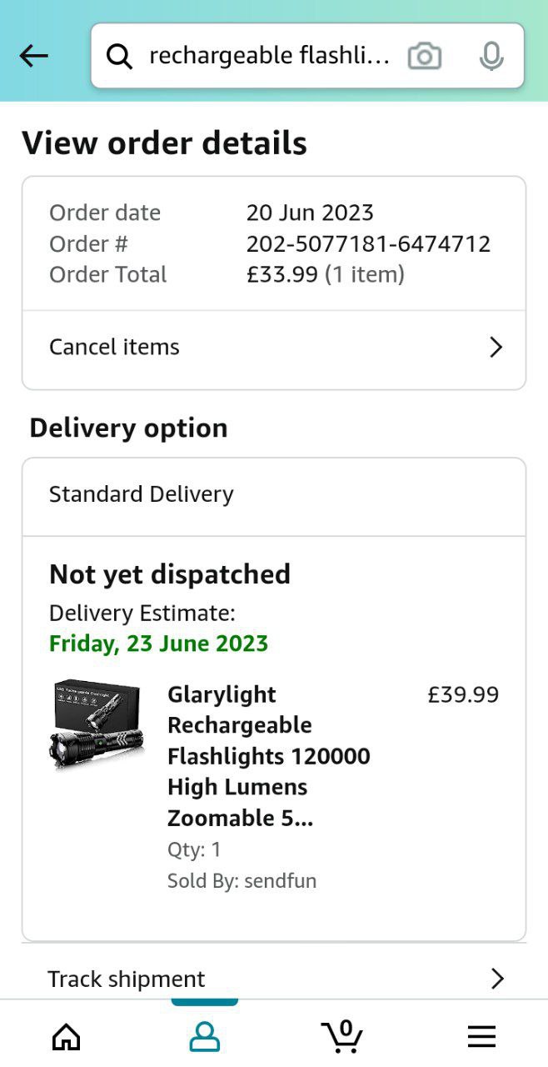The image size is (548, 1067).
Task: Open camera visual search
Action: (x=424, y=57)
